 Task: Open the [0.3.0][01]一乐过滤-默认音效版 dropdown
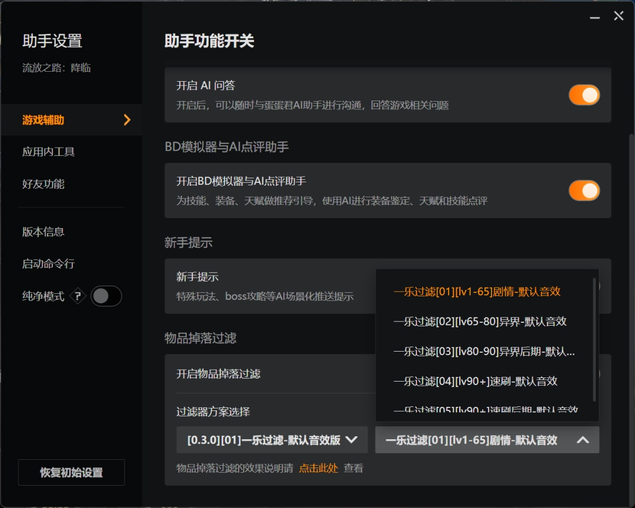pos(272,440)
